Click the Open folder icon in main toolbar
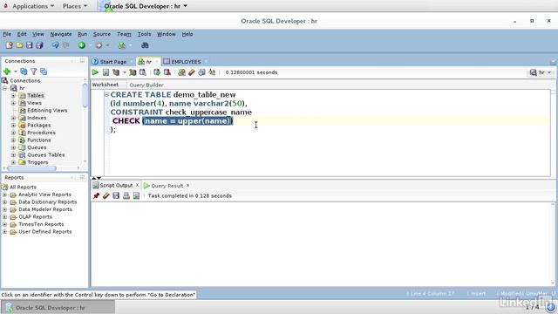Image resolution: width=558 pixels, height=314 pixels. point(19,45)
